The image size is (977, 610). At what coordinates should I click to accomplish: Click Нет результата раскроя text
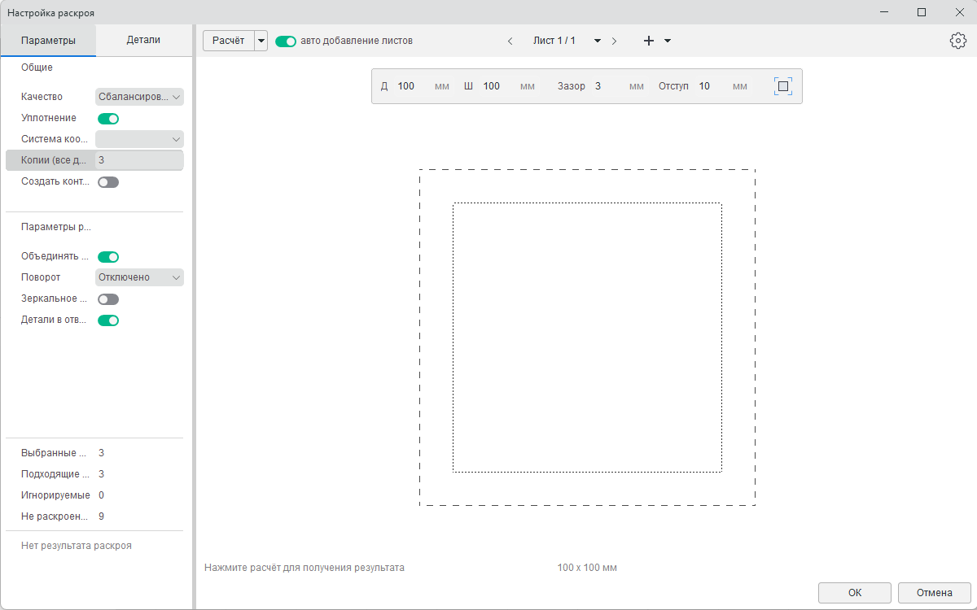pos(77,546)
